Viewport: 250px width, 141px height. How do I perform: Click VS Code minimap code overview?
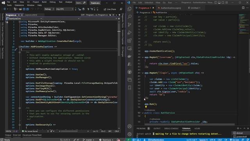click(244, 23)
